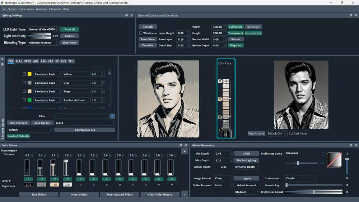Open the Luminance Combo dropdown
This screenshot has width=359, height=202.
click(300, 178)
